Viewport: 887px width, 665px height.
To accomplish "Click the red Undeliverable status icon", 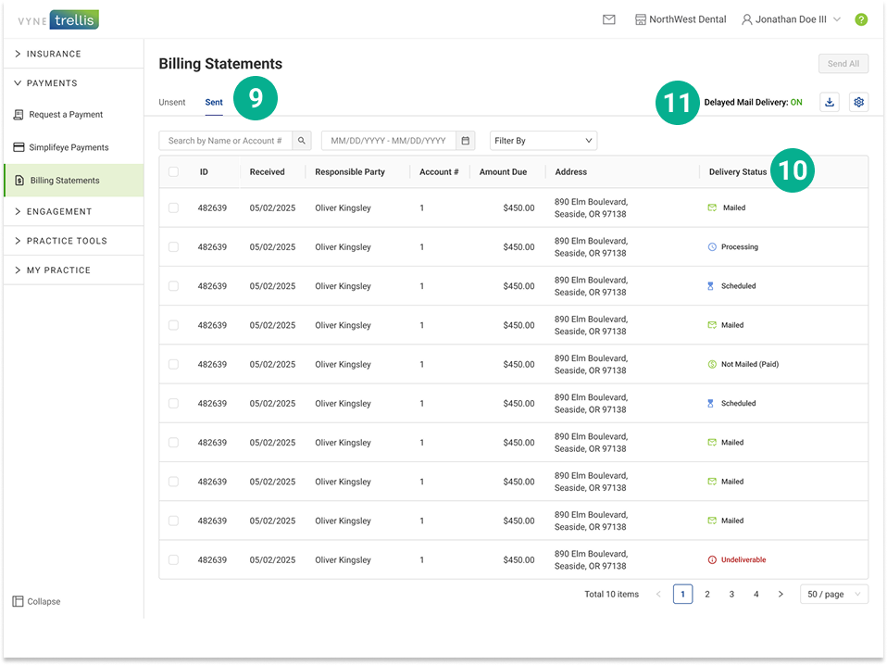I will 712,559.
